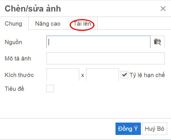Open the Nâng cao tab

point(48,24)
